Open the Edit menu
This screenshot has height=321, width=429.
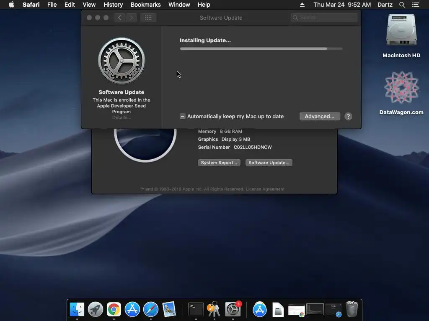(x=70, y=5)
